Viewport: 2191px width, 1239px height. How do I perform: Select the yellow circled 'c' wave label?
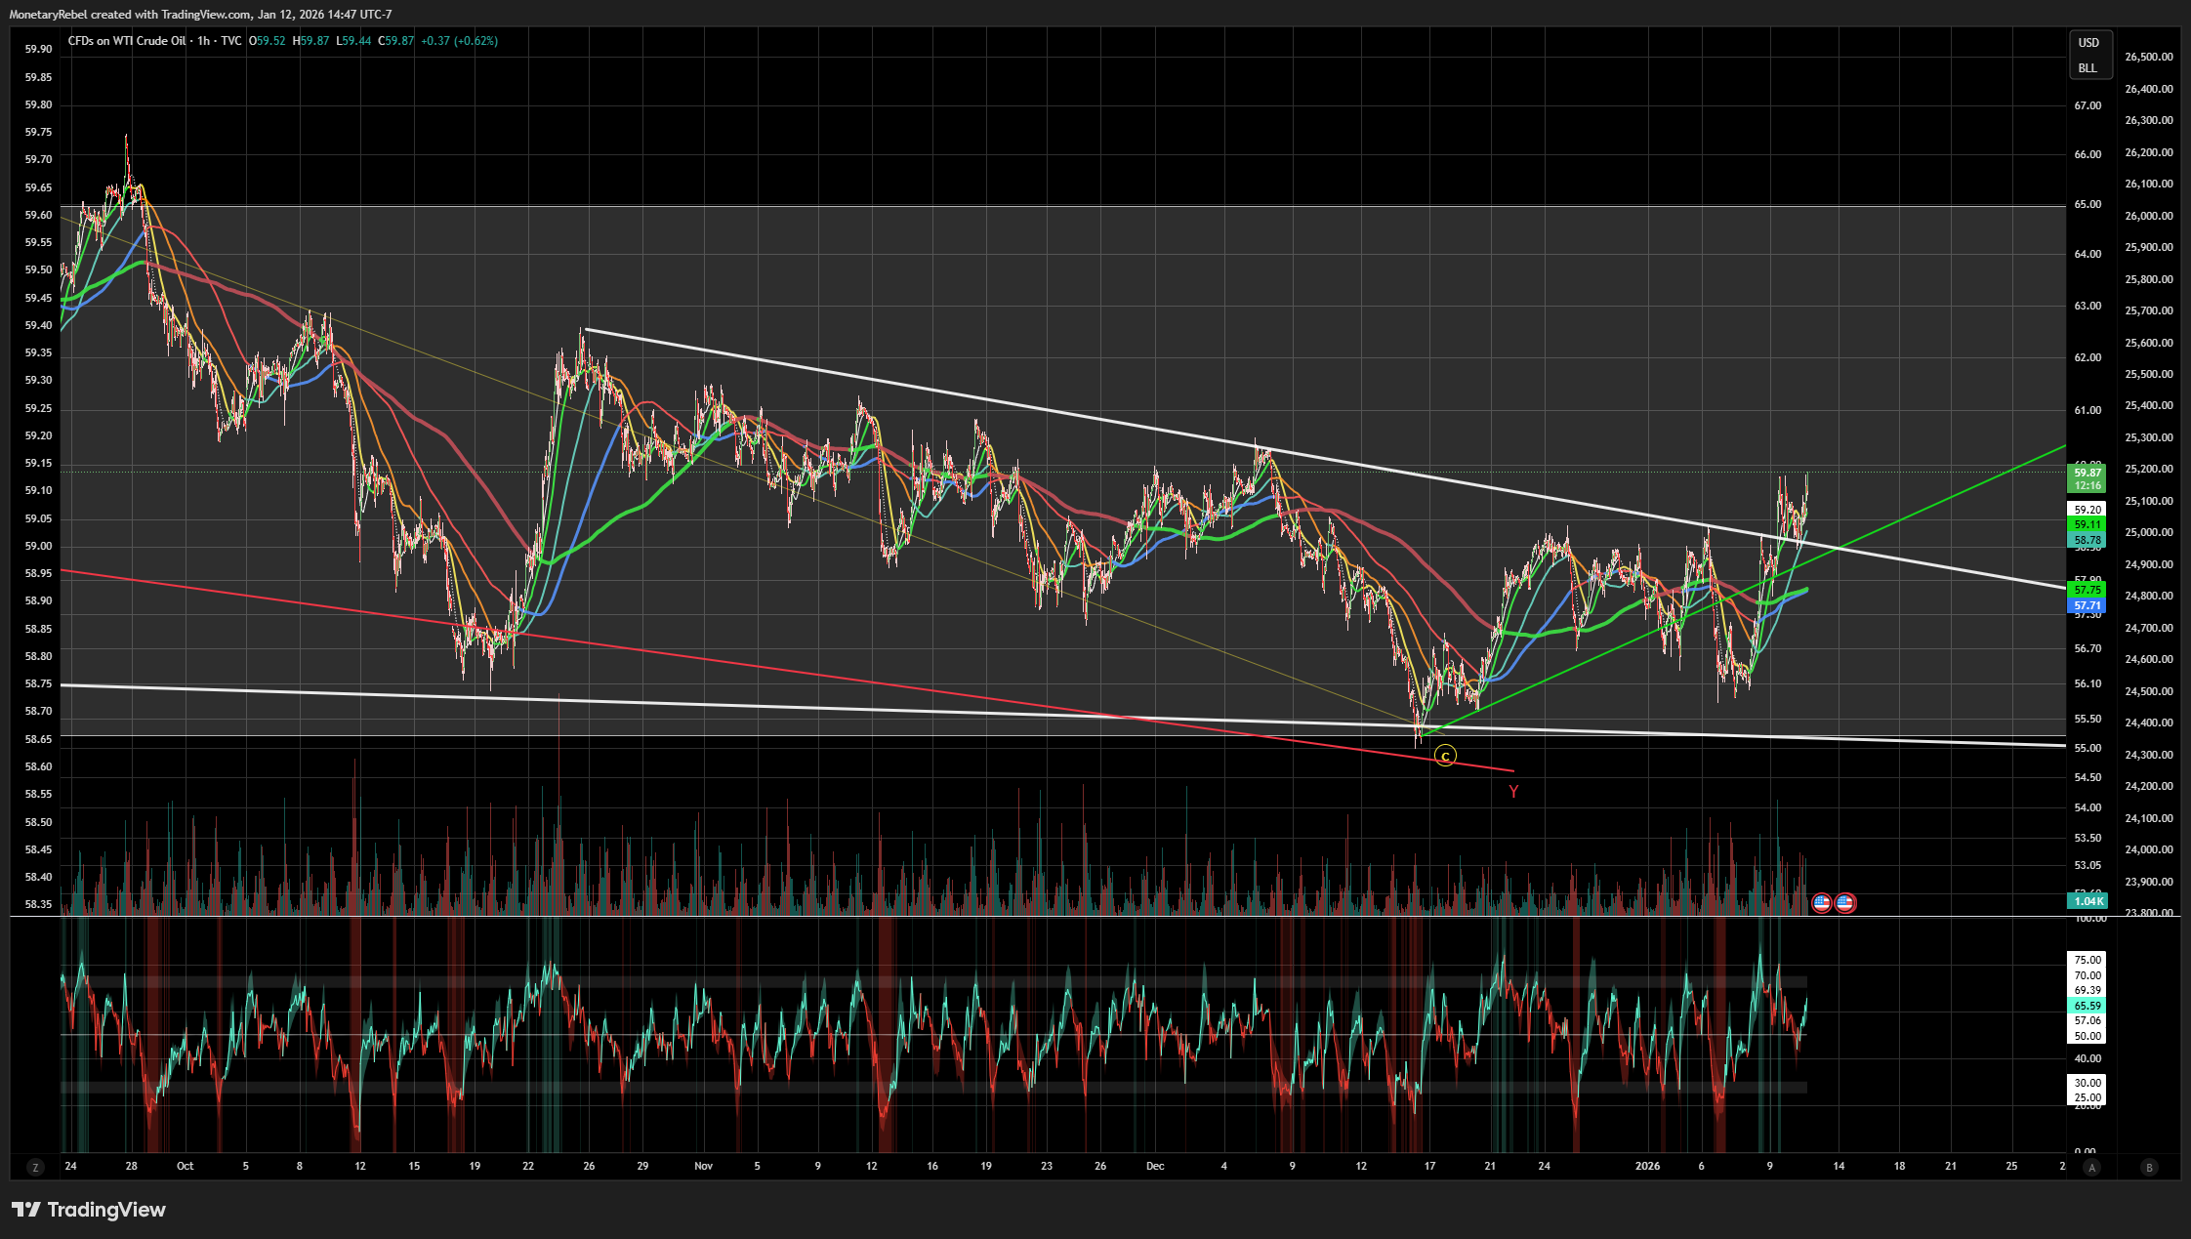pyautogui.click(x=1445, y=756)
